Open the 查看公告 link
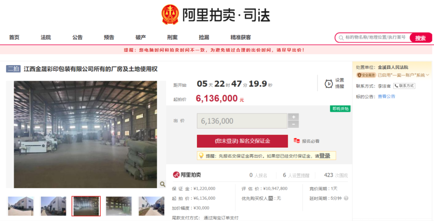Screen dimensions: 434x221 (x=387, y=96)
